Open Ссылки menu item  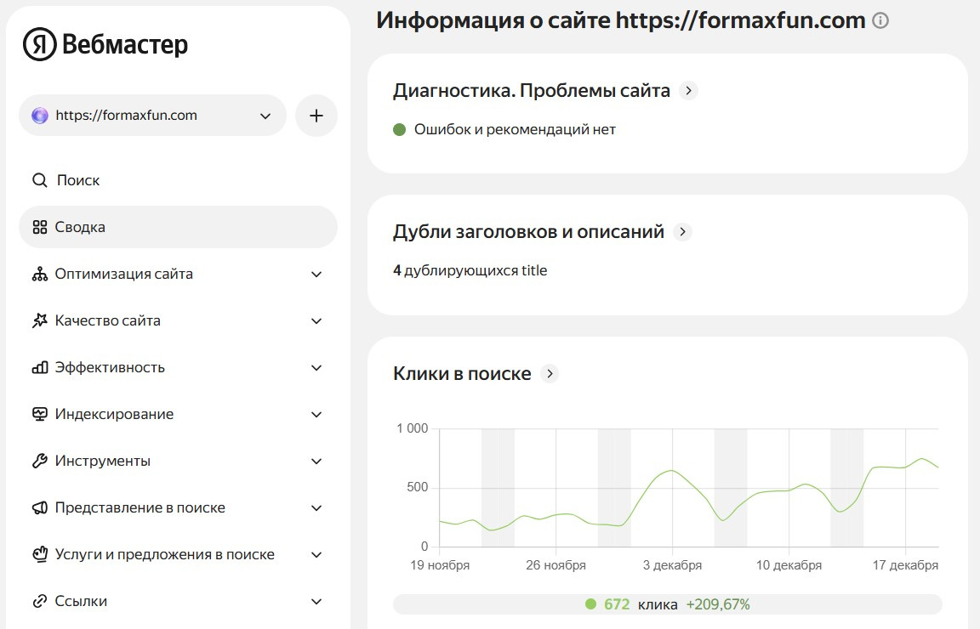coord(178,602)
